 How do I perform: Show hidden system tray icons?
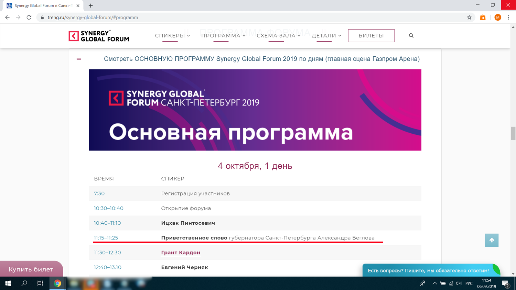pyautogui.click(x=434, y=283)
